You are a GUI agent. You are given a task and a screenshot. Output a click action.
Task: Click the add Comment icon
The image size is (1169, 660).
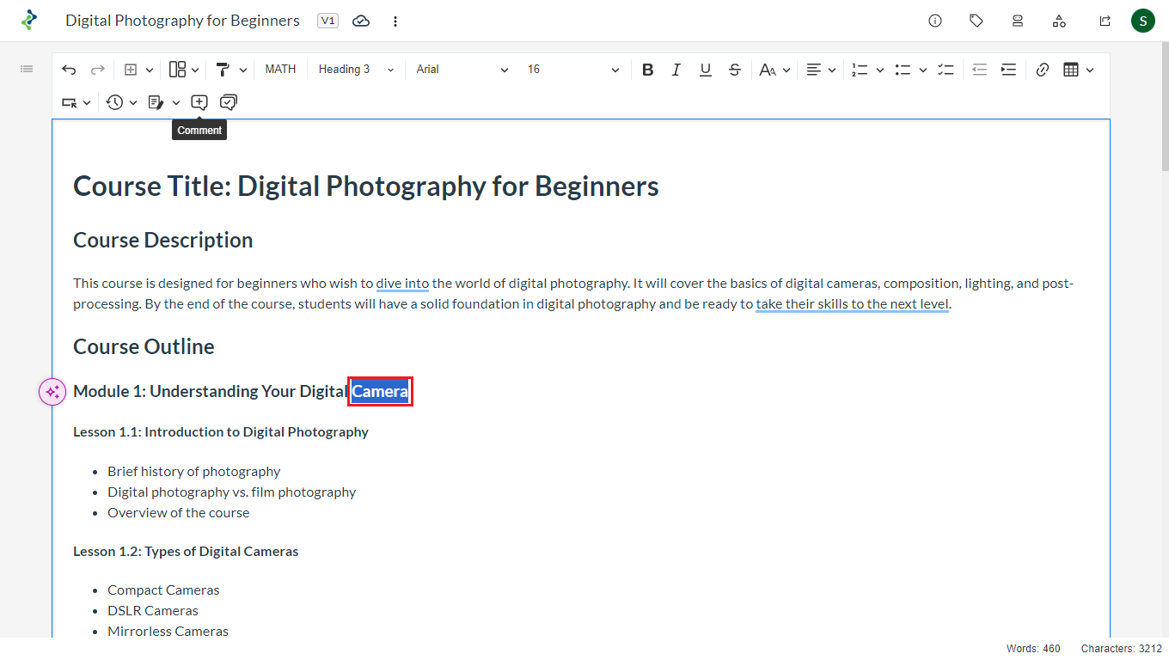[199, 102]
